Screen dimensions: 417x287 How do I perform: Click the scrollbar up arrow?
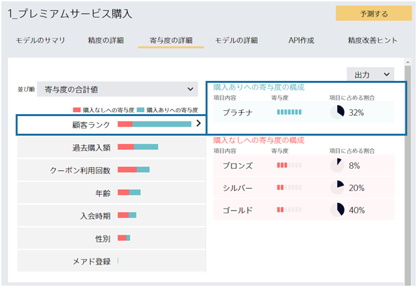tap(408, 62)
